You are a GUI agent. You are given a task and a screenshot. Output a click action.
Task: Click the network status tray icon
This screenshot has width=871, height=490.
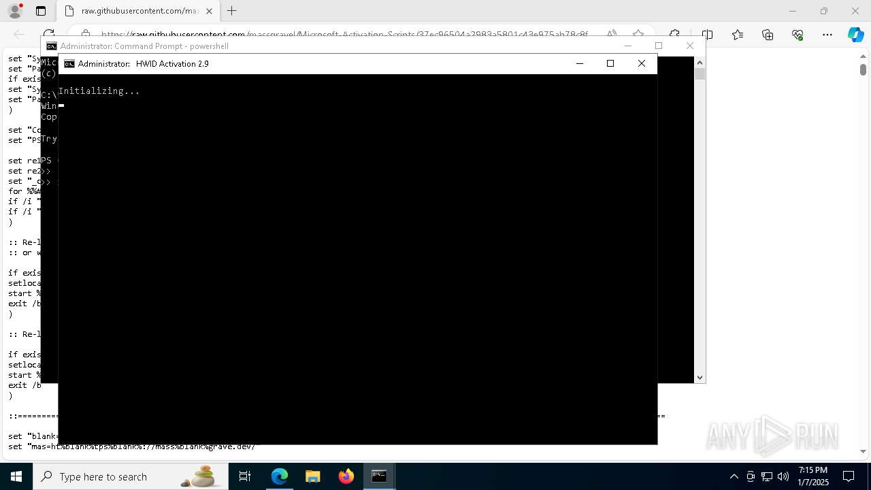click(767, 476)
